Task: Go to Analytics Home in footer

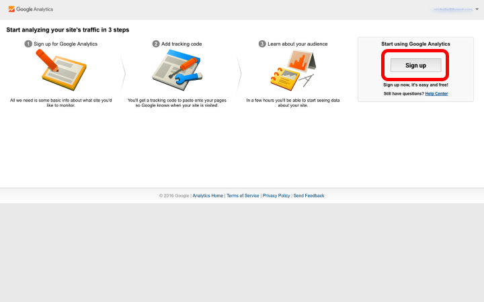Action: (x=208, y=195)
